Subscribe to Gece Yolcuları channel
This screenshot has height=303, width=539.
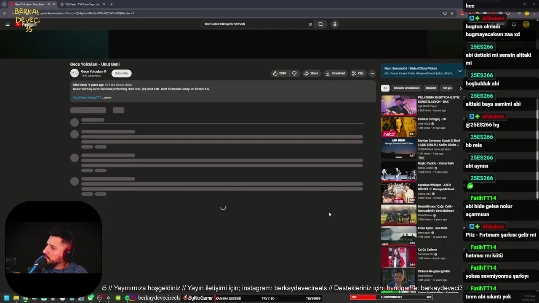[x=121, y=73]
